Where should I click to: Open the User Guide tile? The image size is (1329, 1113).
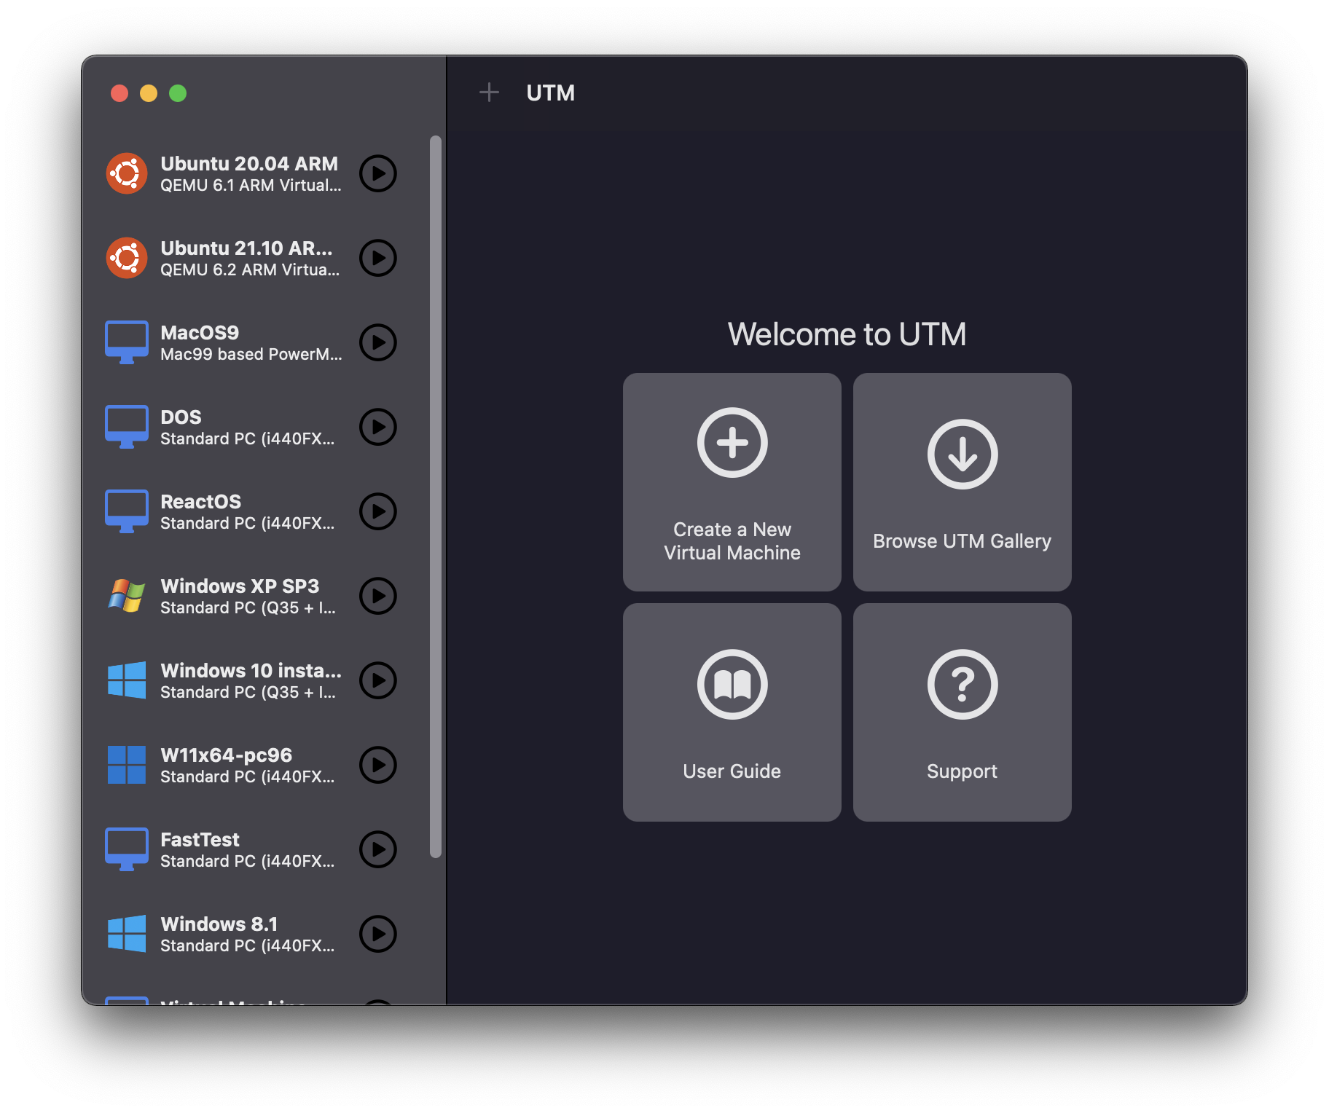[x=732, y=712]
